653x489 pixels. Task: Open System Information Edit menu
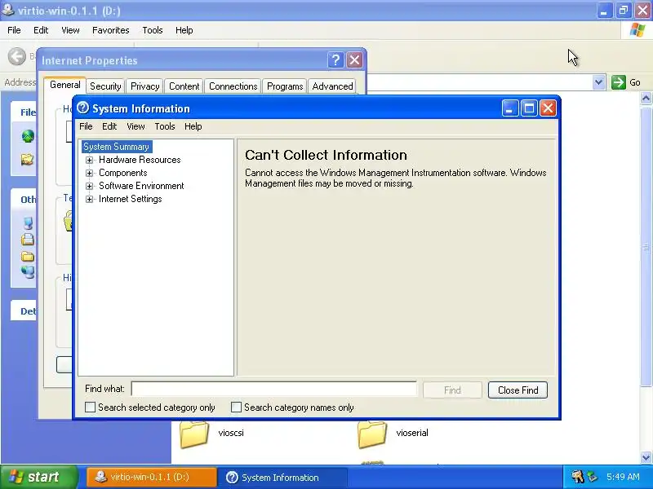(109, 126)
